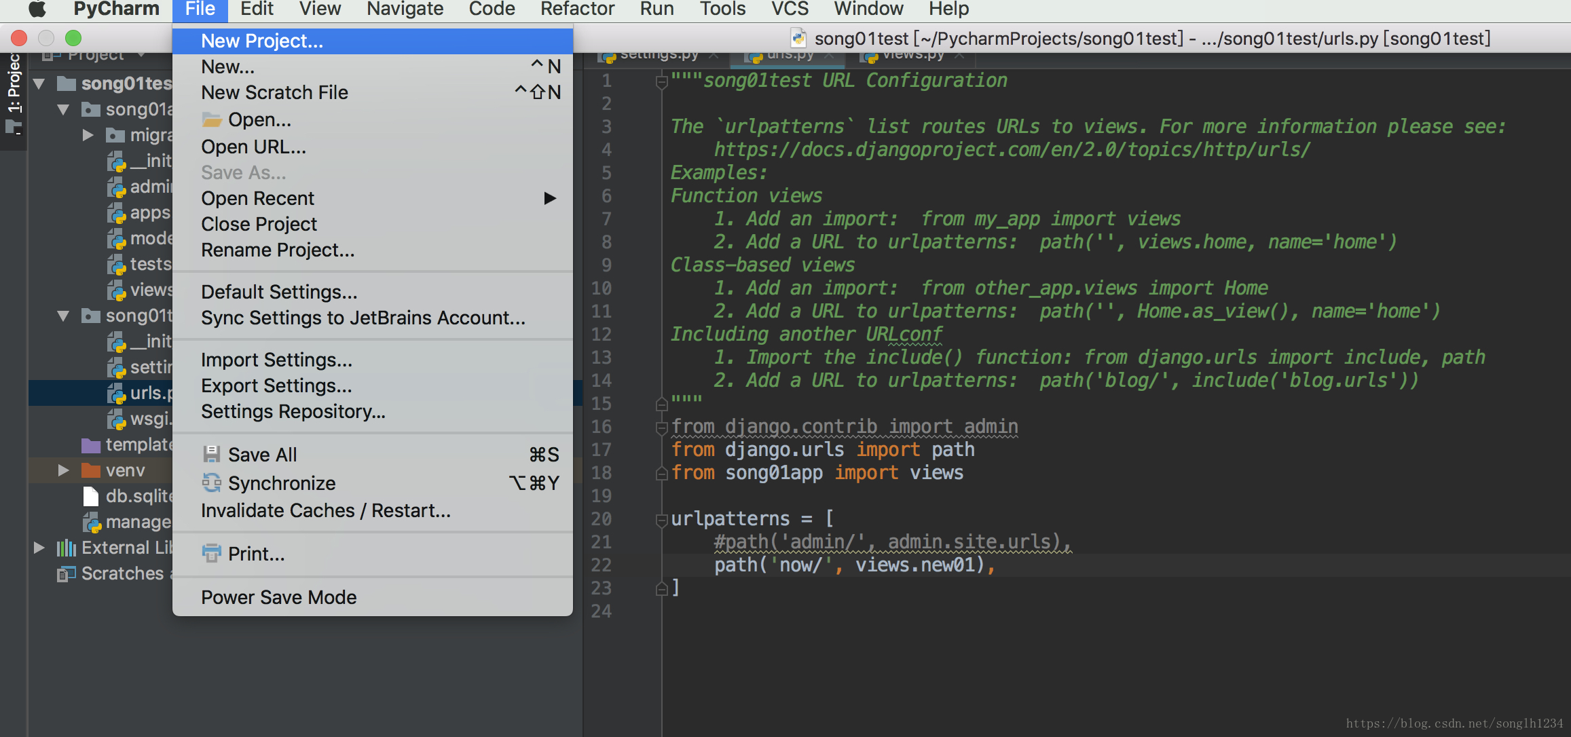
Task: Select the templates folder icon
Action: pyautogui.click(x=91, y=445)
